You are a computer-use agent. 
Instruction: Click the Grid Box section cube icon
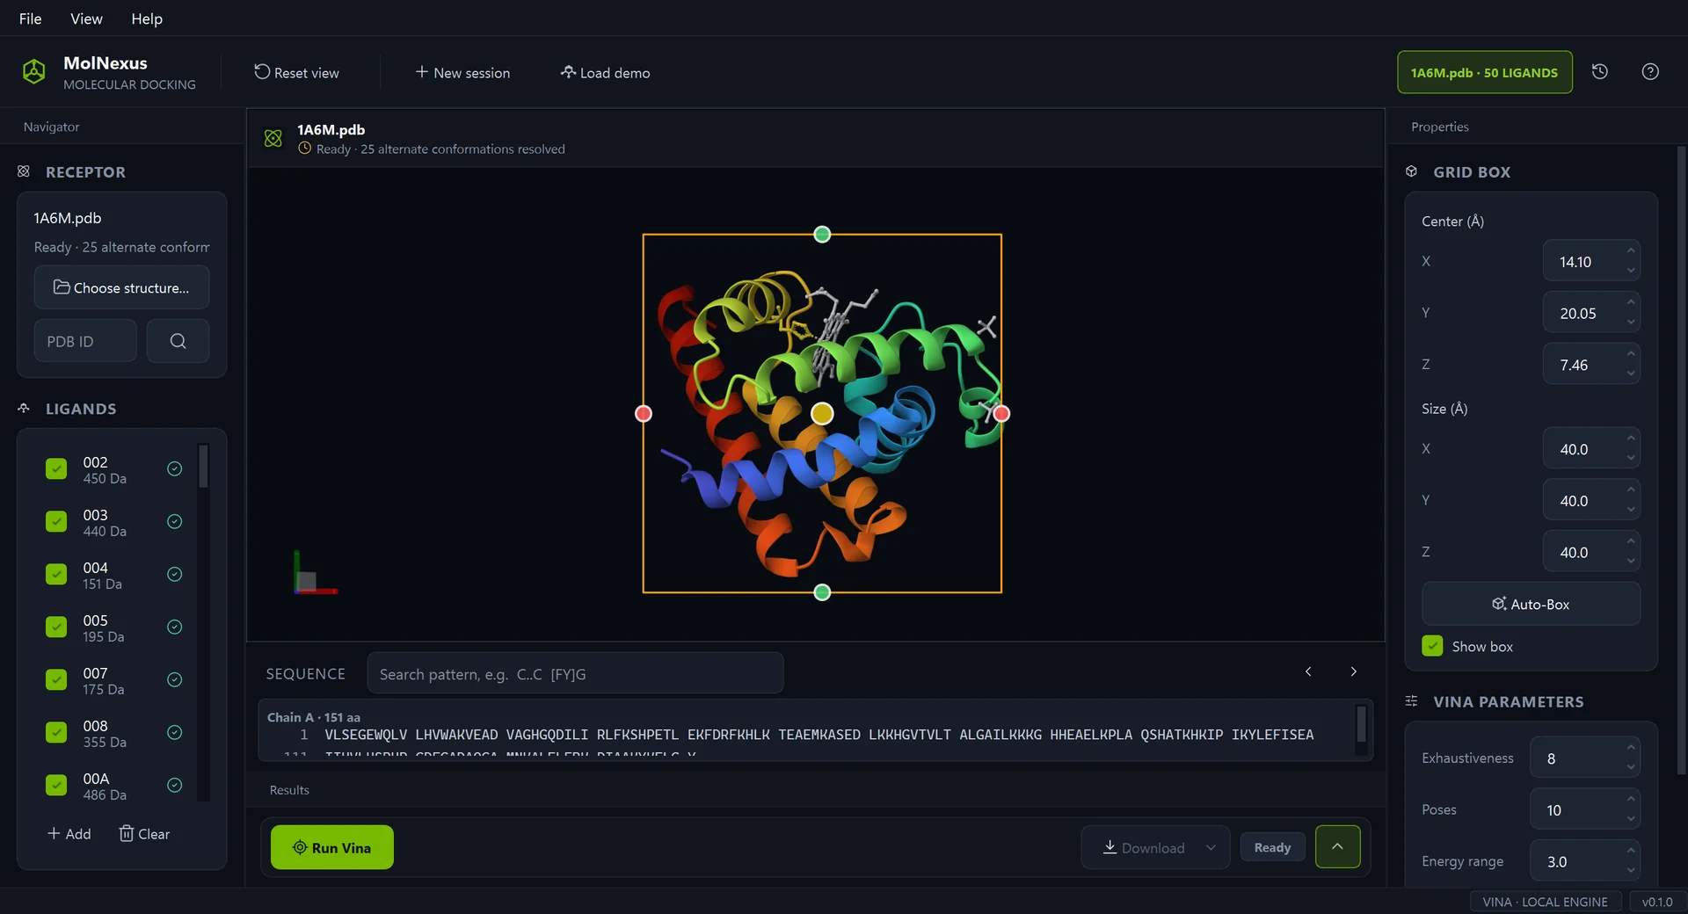[1411, 171]
